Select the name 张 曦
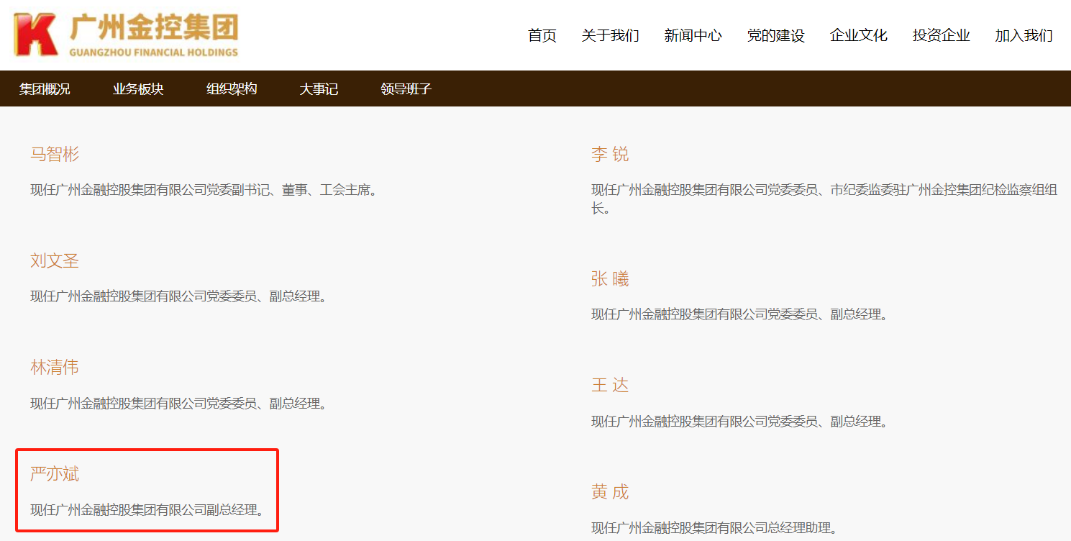 (x=610, y=279)
